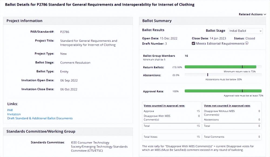Click the Disapprove With MBS Comment(s) row
The width and height of the screenshot is (270, 157).
pyautogui.click(x=171, y=117)
